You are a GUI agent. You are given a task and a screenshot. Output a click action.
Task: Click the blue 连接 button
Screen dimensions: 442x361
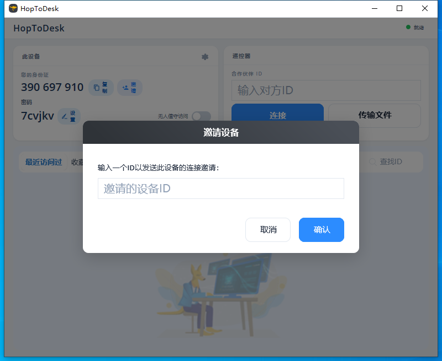click(278, 112)
